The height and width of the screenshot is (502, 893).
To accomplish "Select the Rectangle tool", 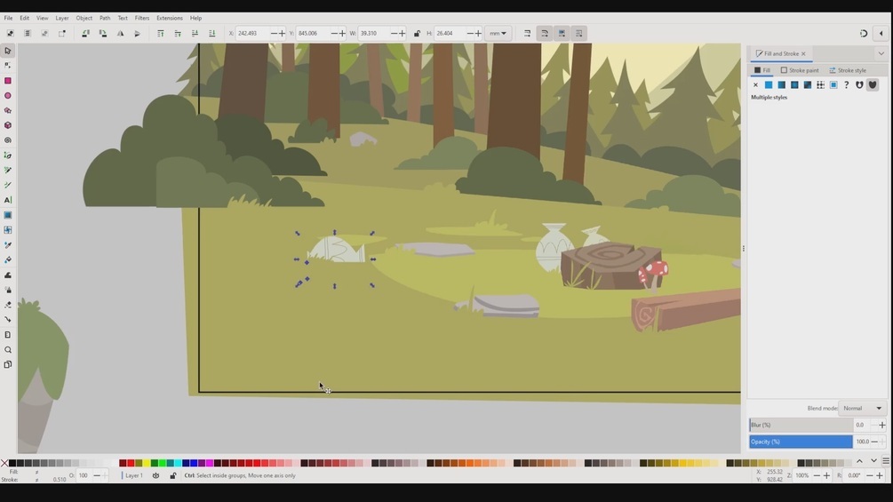I will (x=8, y=81).
